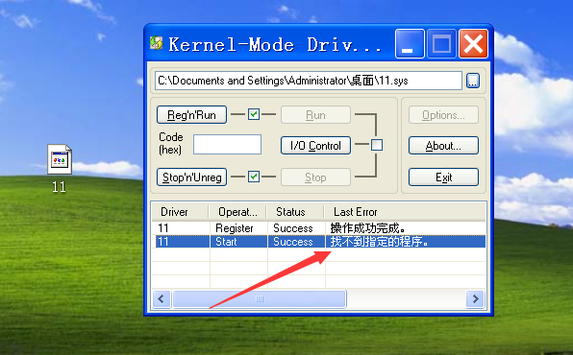
Task: Toggle the checkbox beside I/O Control
Action: point(377,145)
